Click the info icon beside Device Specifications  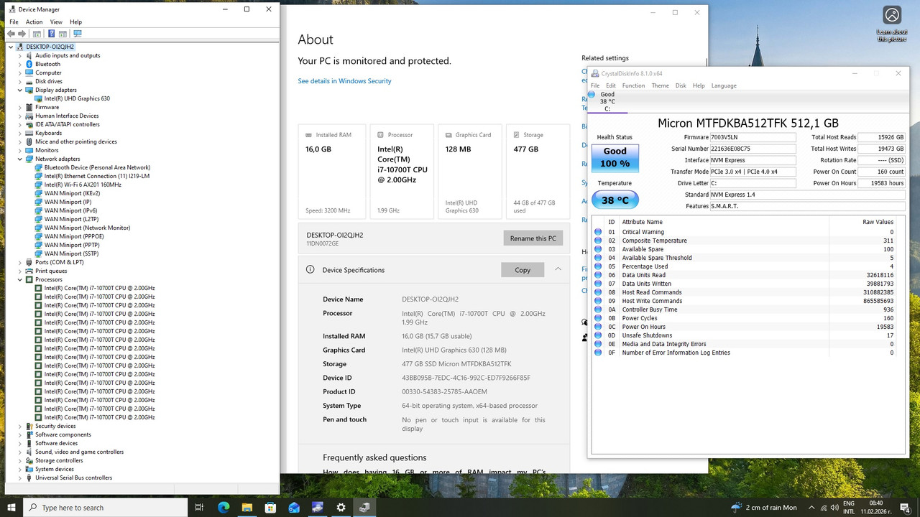[x=310, y=270]
